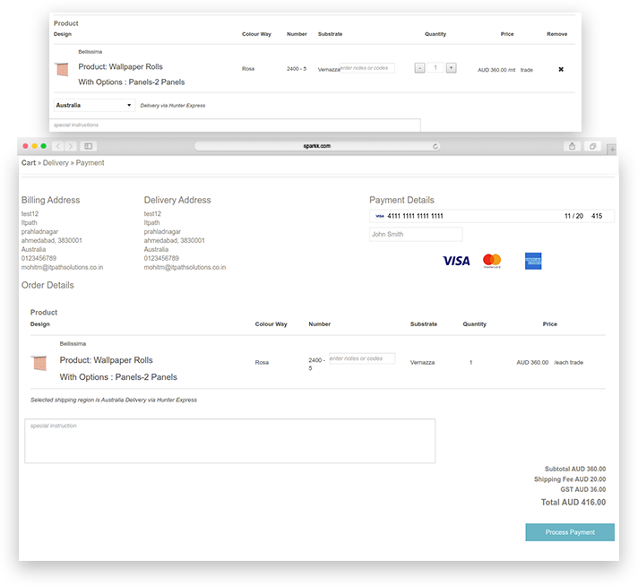
Task: Click the wallpaper thumbnail in Order Details
Action: (39, 363)
